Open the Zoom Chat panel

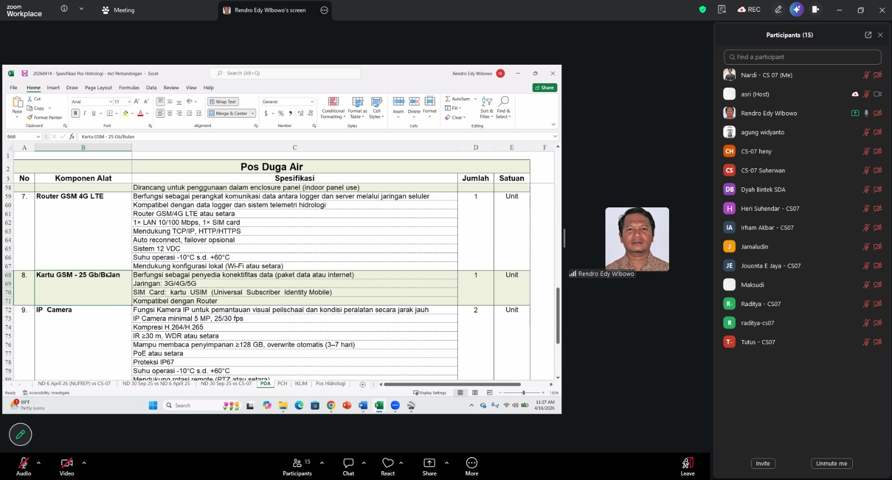(348, 467)
